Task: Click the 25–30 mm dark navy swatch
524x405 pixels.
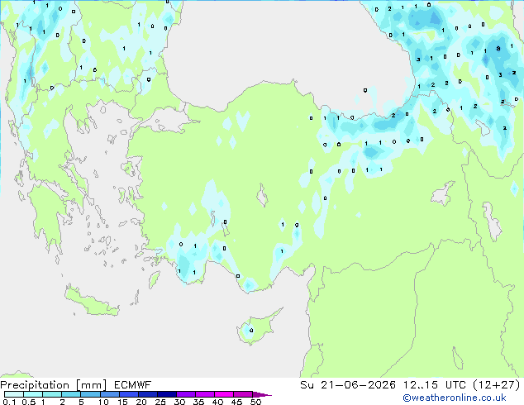Action: click(x=167, y=394)
